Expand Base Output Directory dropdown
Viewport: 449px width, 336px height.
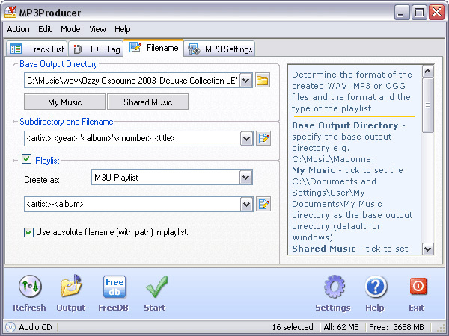pos(245,81)
